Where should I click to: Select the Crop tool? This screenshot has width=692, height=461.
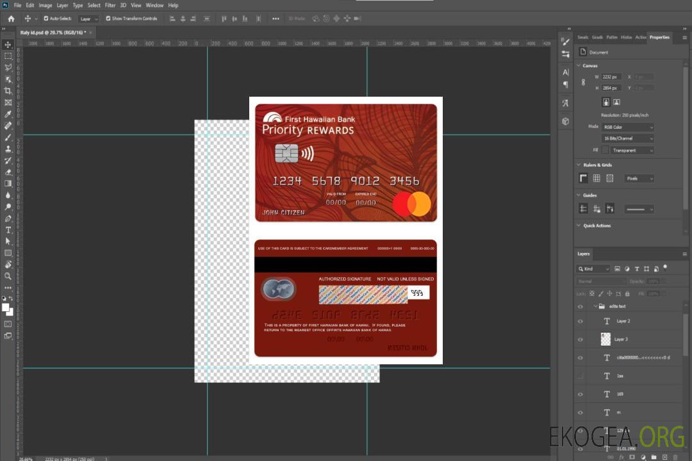[x=8, y=91]
